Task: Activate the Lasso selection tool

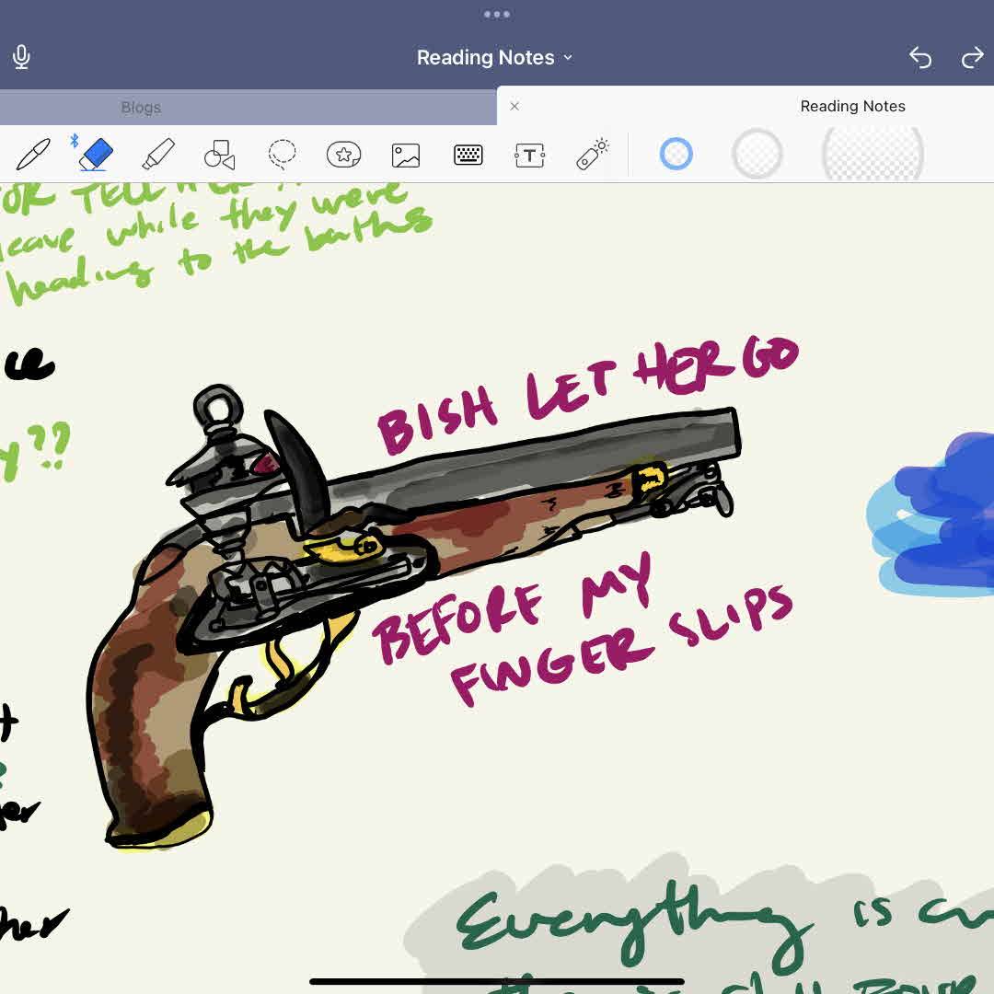Action: (282, 155)
